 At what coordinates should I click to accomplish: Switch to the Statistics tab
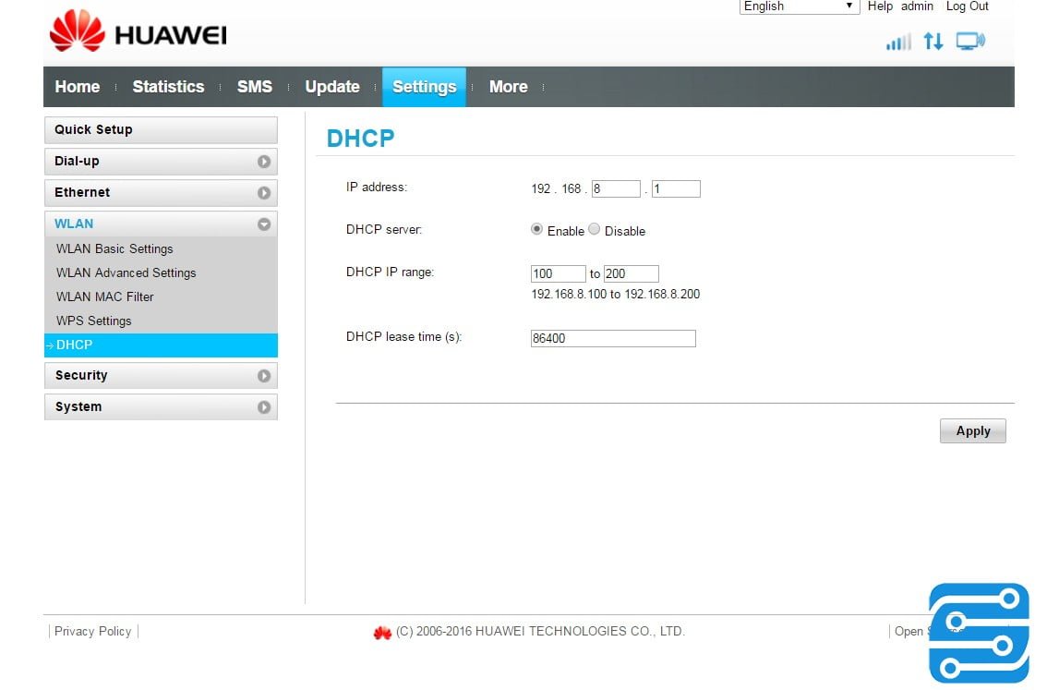pos(168,86)
